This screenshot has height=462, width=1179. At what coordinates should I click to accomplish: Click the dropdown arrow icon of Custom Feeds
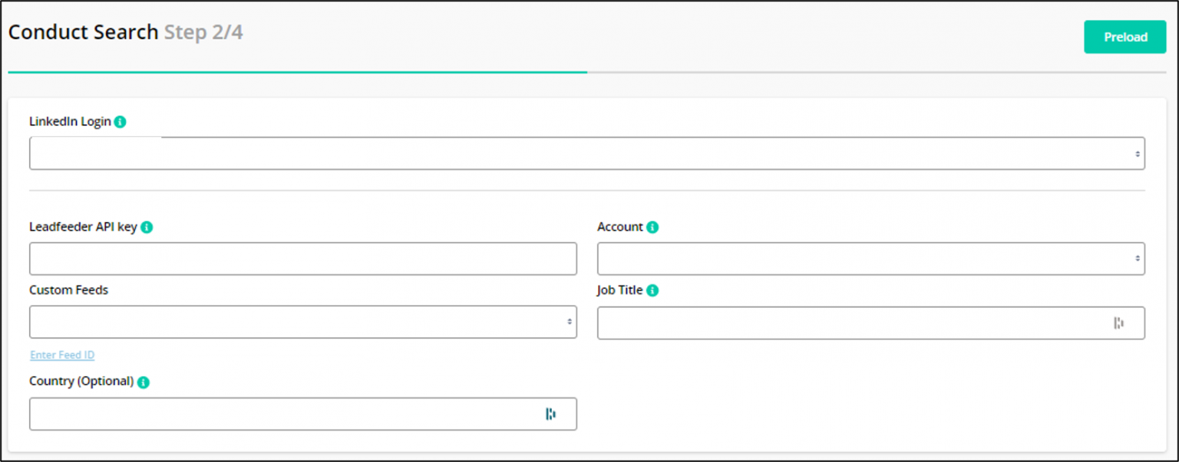click(570, 322)
